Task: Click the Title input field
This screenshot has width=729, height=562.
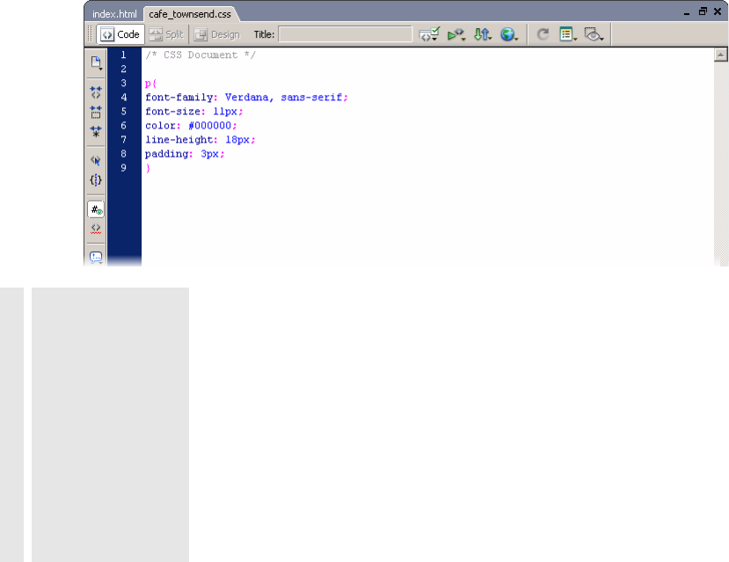Action: click(345, 34)
